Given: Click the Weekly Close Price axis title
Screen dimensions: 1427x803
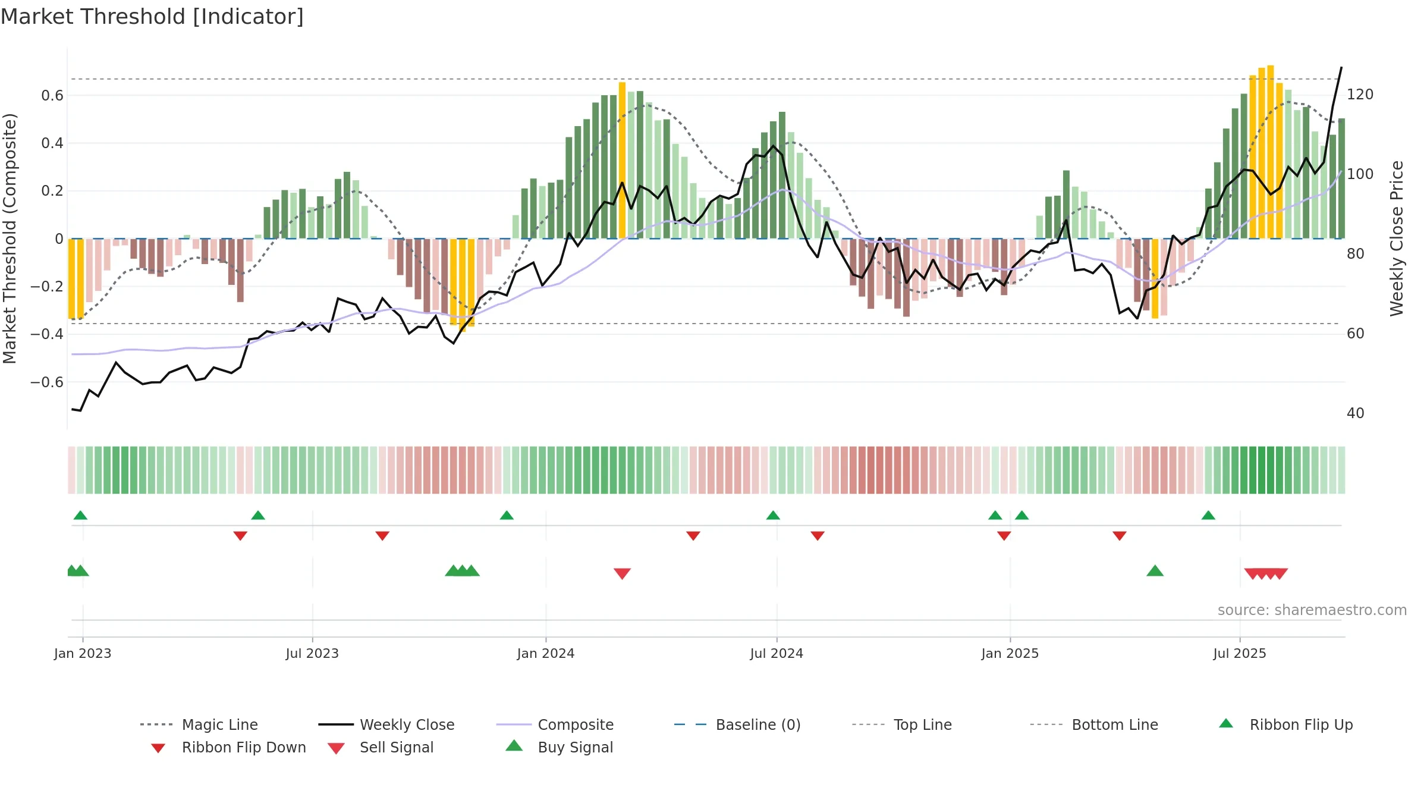Looking at the screenshot, I should click(1397, 238).
